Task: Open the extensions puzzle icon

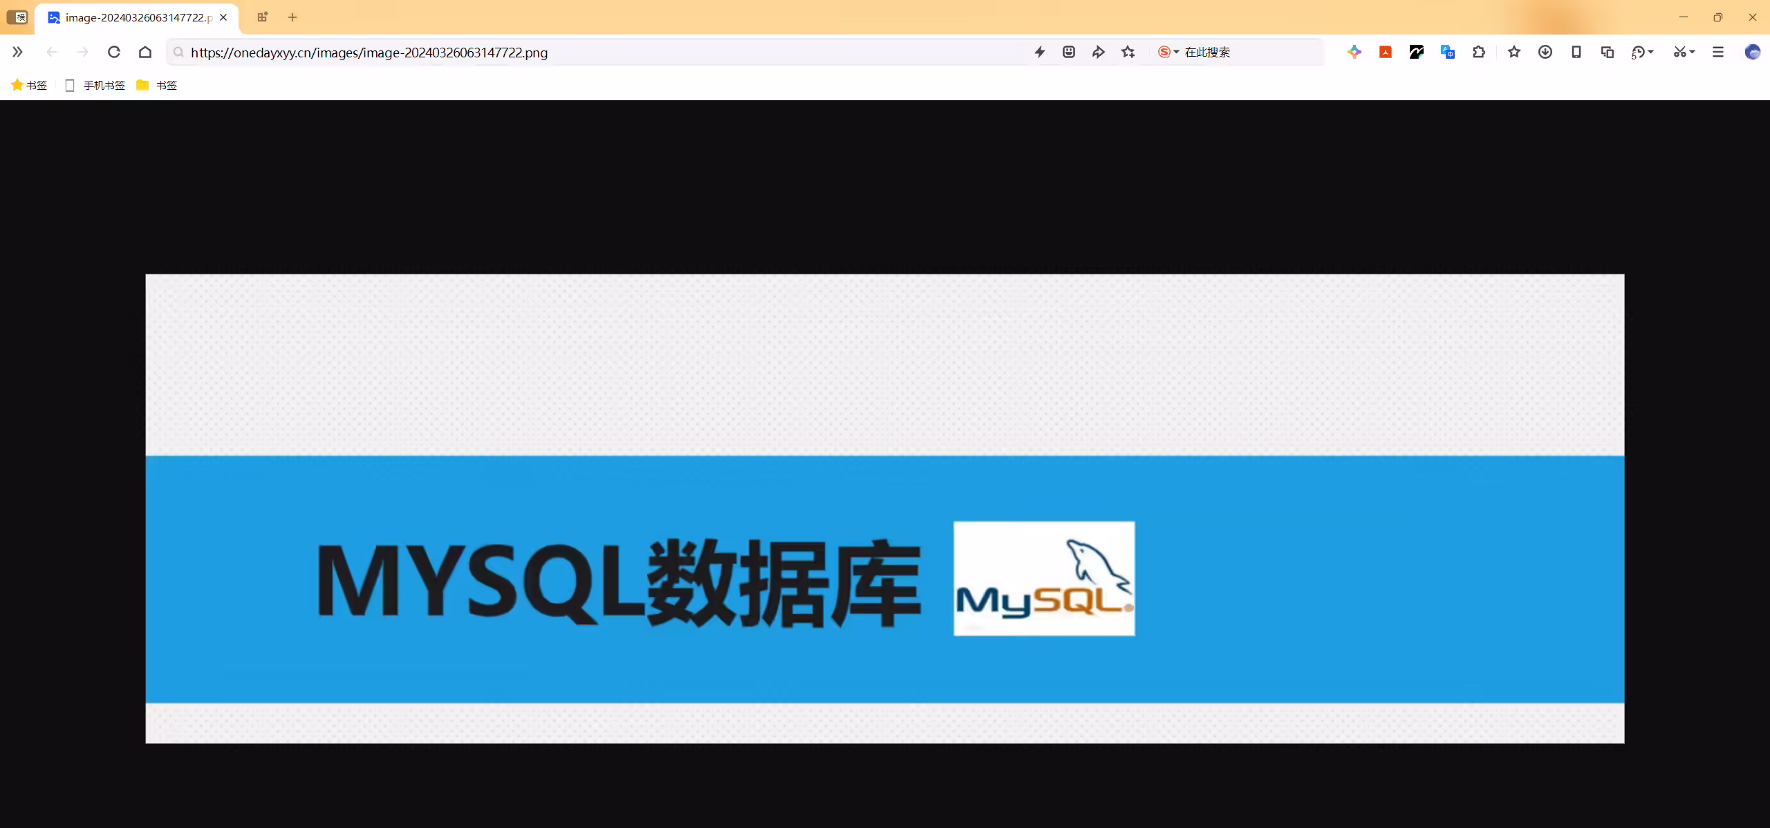Action: coord(1479,52)
